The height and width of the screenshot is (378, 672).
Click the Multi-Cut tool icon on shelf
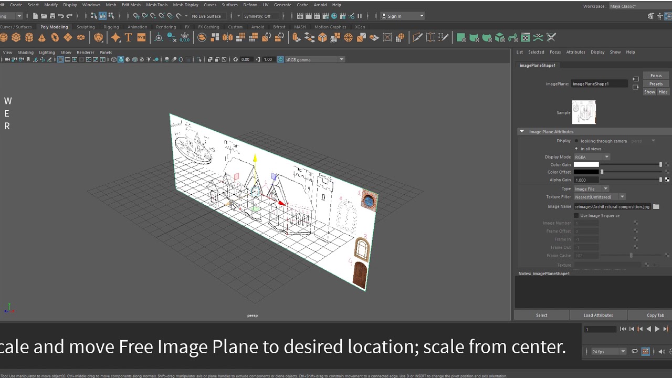click(x=417, y=37)
